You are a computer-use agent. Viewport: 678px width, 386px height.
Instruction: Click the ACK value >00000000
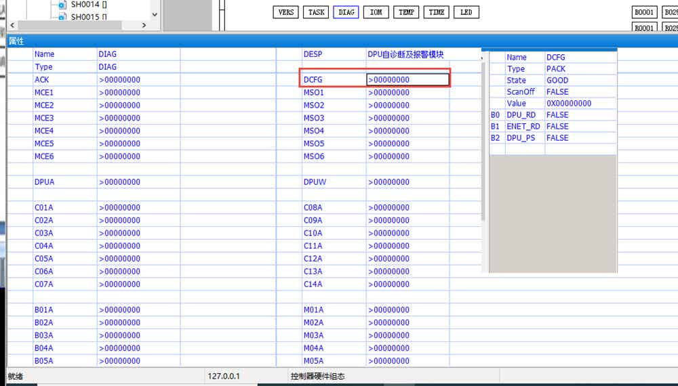[x=119, y=79]
